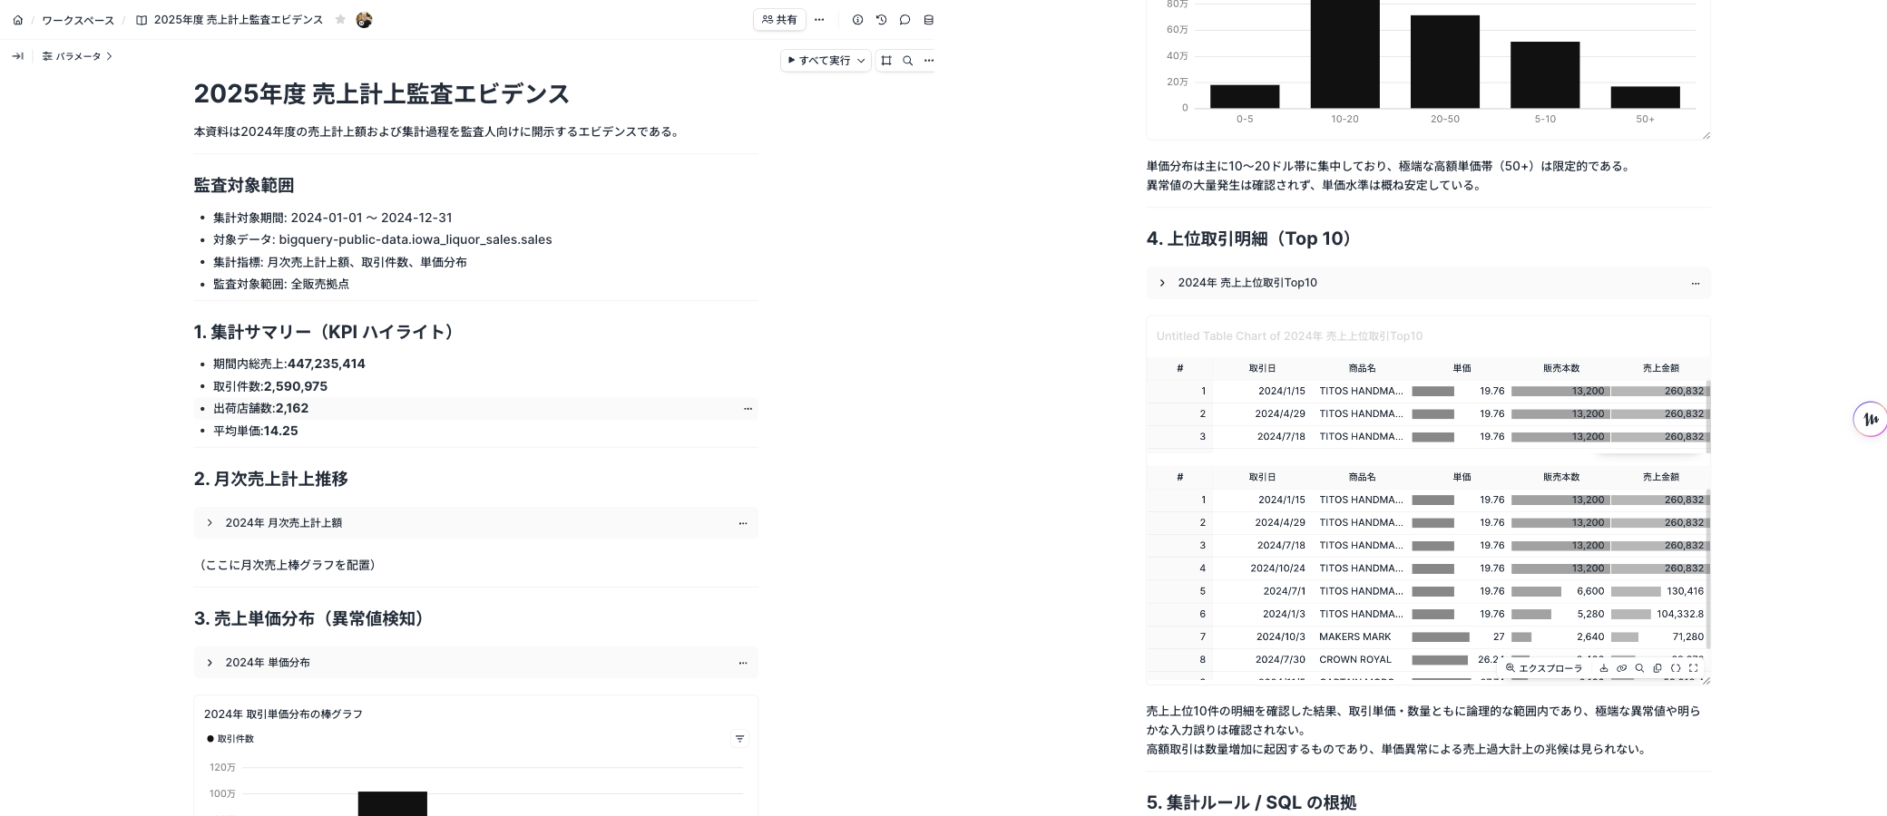Toggle 取引件数 legend item
Viewport: 1887px width, 816px height.
click(x=230, y=739)
